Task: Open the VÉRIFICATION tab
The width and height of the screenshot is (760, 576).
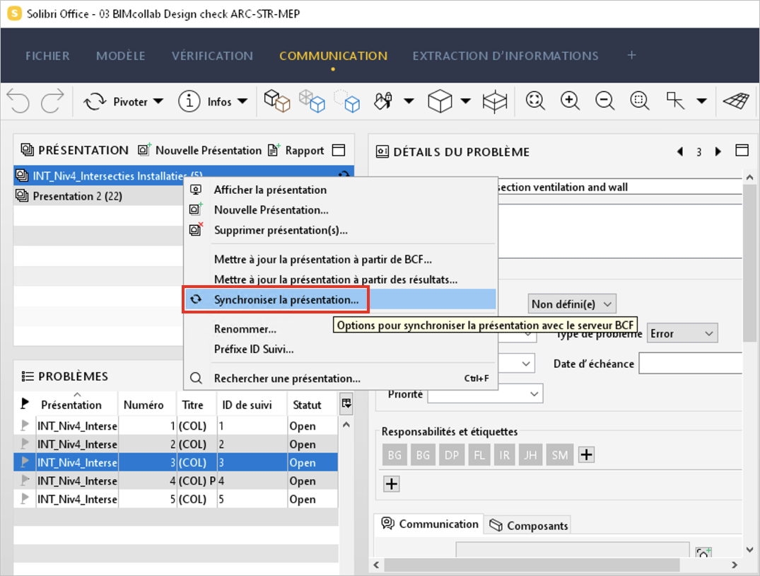Action: pos(212,56)
